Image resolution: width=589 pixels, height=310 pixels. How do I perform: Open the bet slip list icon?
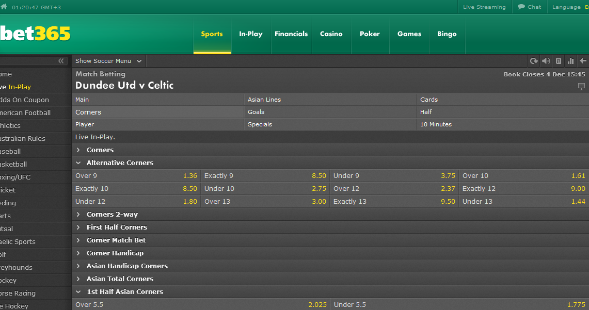click(559, 61)
